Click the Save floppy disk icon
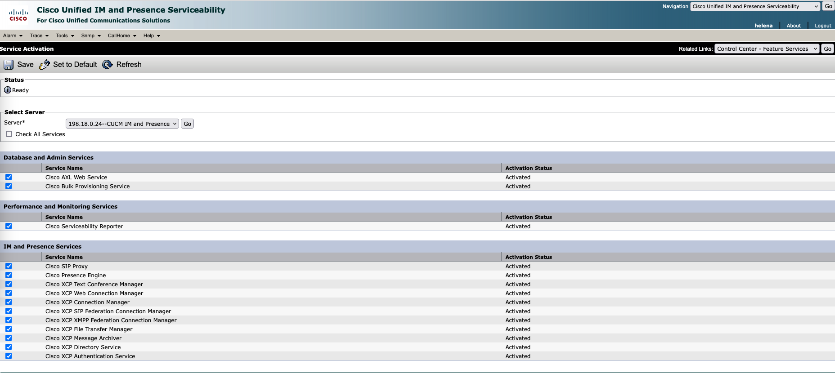This screenshot has height=373, width=835. click(9, 65)
